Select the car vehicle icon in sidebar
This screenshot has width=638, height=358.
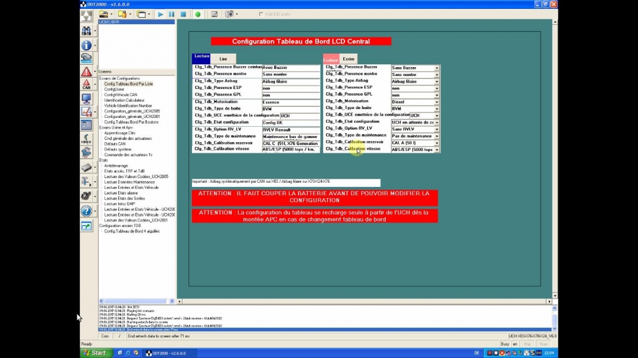point(86,58)
